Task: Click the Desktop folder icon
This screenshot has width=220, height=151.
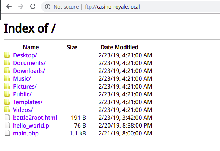Action: click(7, 55)
